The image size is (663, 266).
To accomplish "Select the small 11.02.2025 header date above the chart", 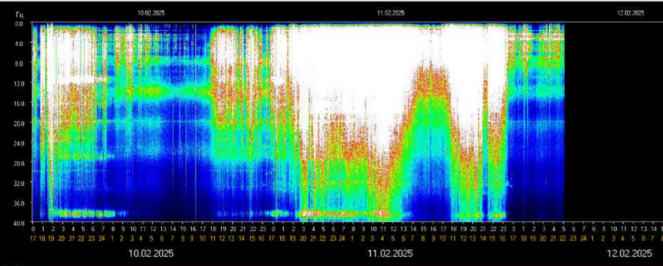I will click(x=391, y=12).
